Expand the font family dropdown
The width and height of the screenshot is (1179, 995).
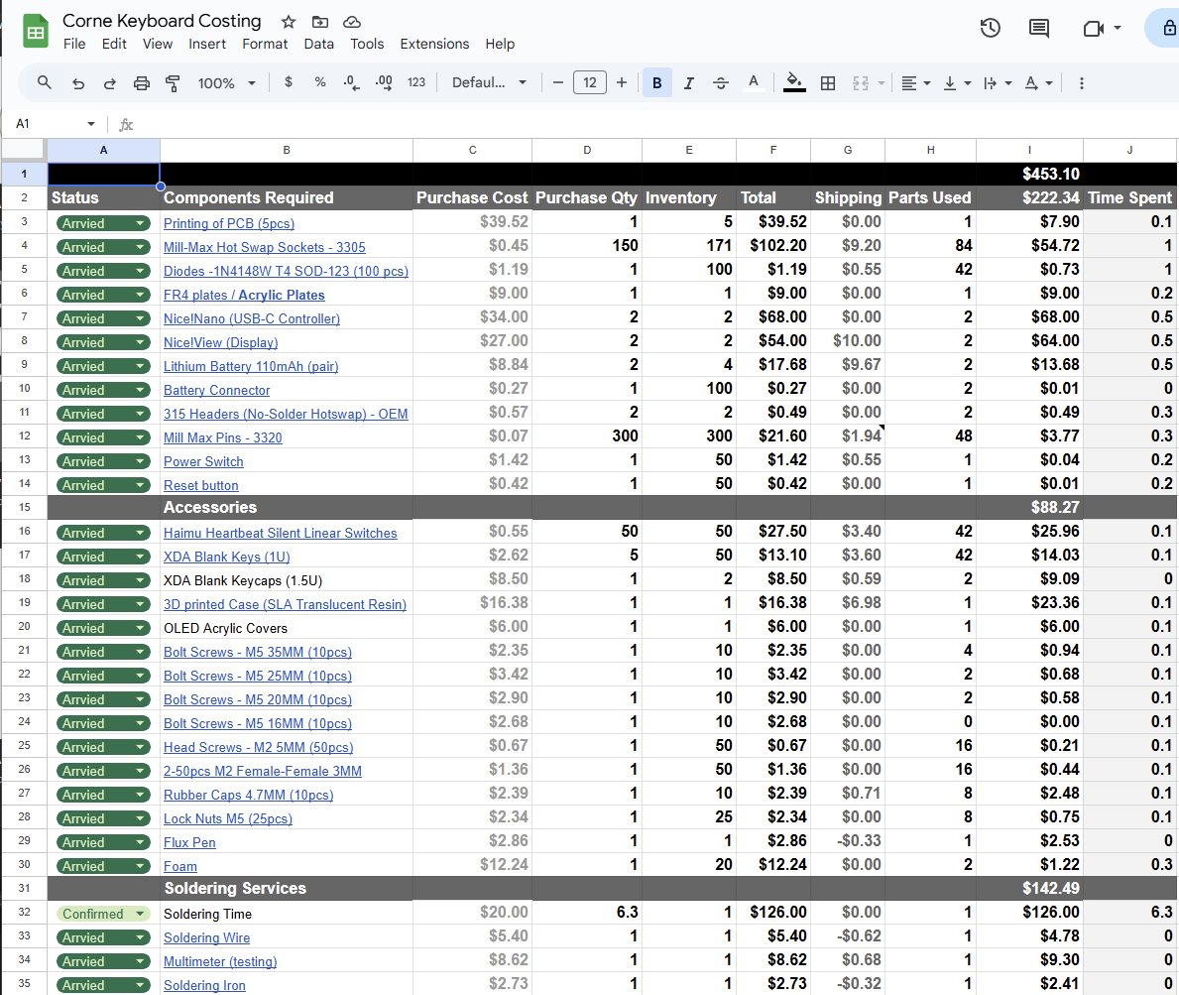coord(489,83)
